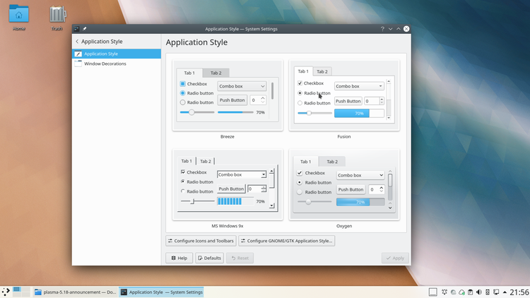
Task: Open the clipboard tray icon
Action: 470,292
